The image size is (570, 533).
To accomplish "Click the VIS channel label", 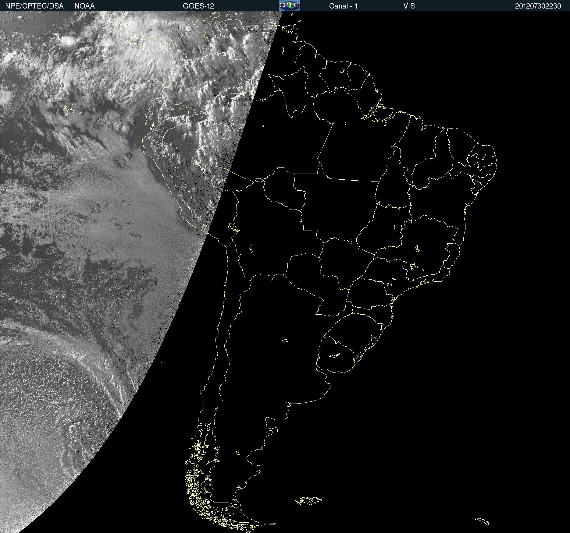I will tap(409, 6).
